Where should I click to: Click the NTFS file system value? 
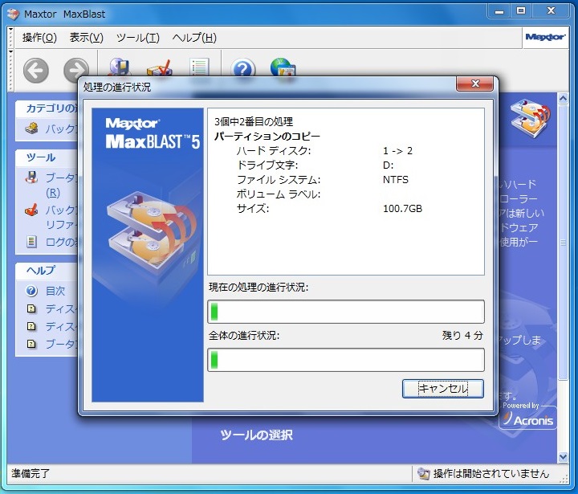pyautogui.click(x=396, y=180)
